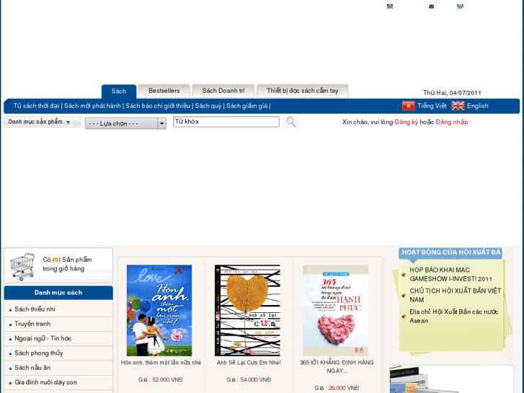
Task: Open news HỌP BÁO KHAI MẠC GAMESHOW I-INVEST
Action: (450, 274)
